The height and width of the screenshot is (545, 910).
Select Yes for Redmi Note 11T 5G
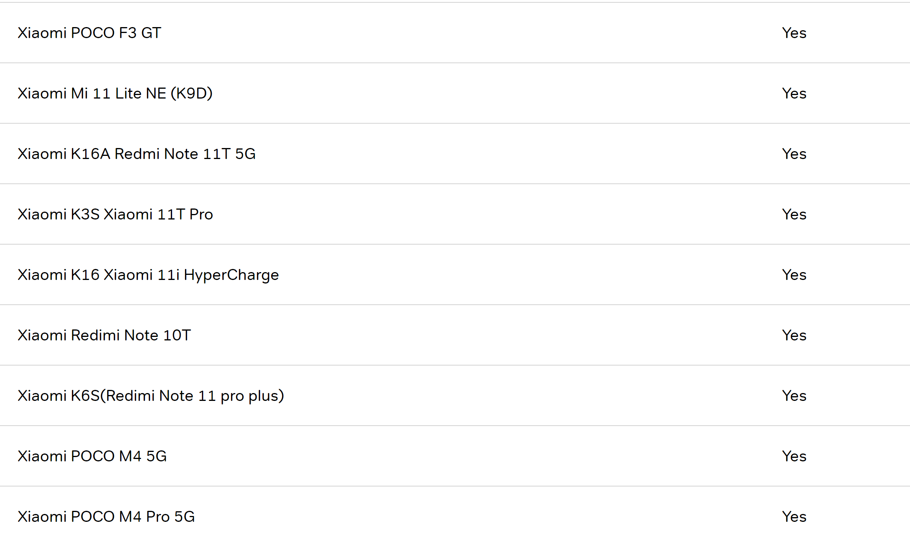794,154
